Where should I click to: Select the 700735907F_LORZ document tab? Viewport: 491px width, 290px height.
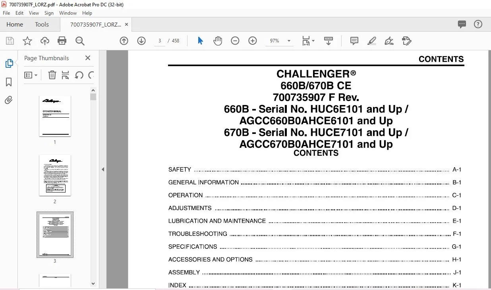(x=96, y=24)
